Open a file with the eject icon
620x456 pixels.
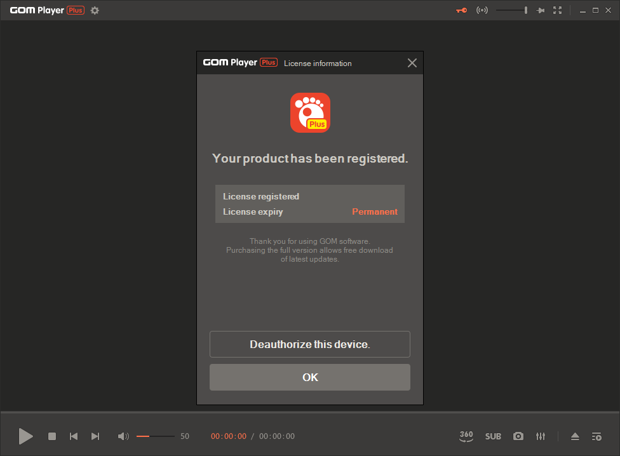pyautogui.click(x=575, y=436)
